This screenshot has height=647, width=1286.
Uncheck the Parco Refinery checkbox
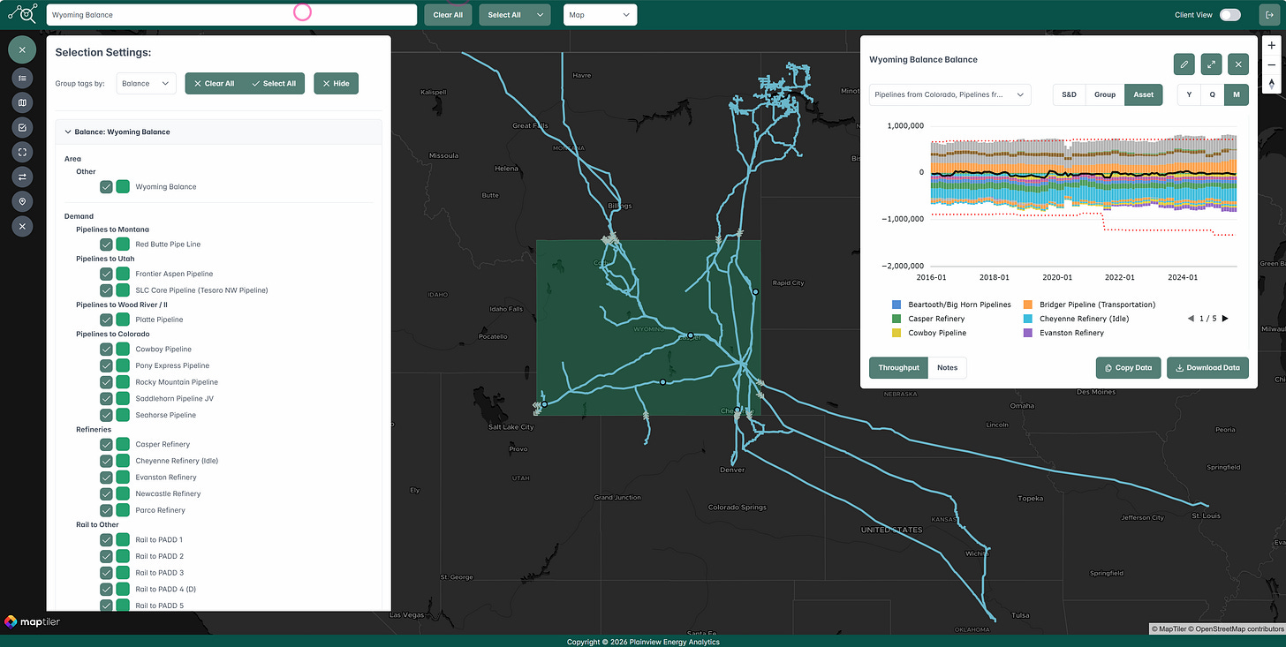(x=106, y=510)
